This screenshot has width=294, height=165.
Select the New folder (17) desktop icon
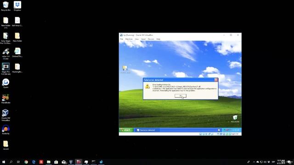[x=6, y=23]
